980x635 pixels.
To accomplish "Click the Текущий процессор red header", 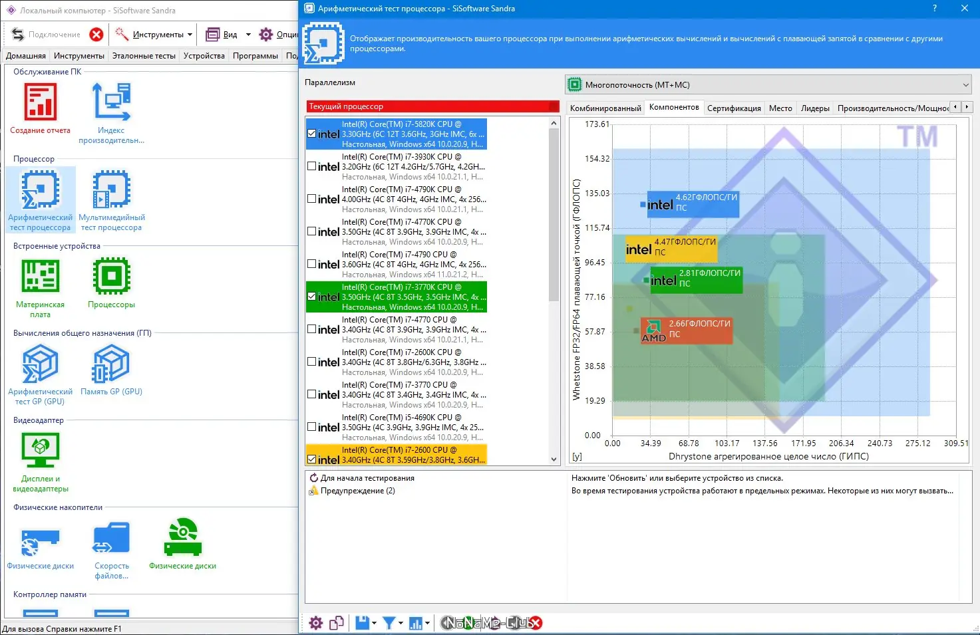I will 432,106.
